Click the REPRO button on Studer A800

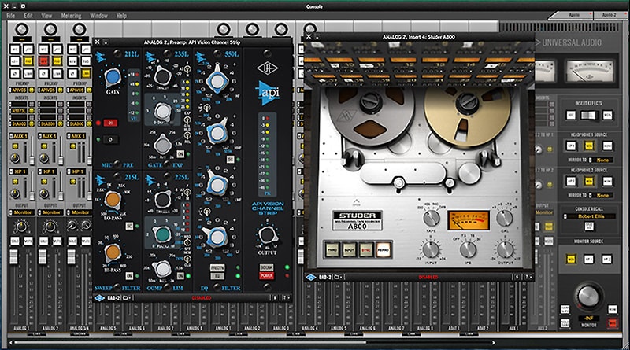[x=384, y=249]
